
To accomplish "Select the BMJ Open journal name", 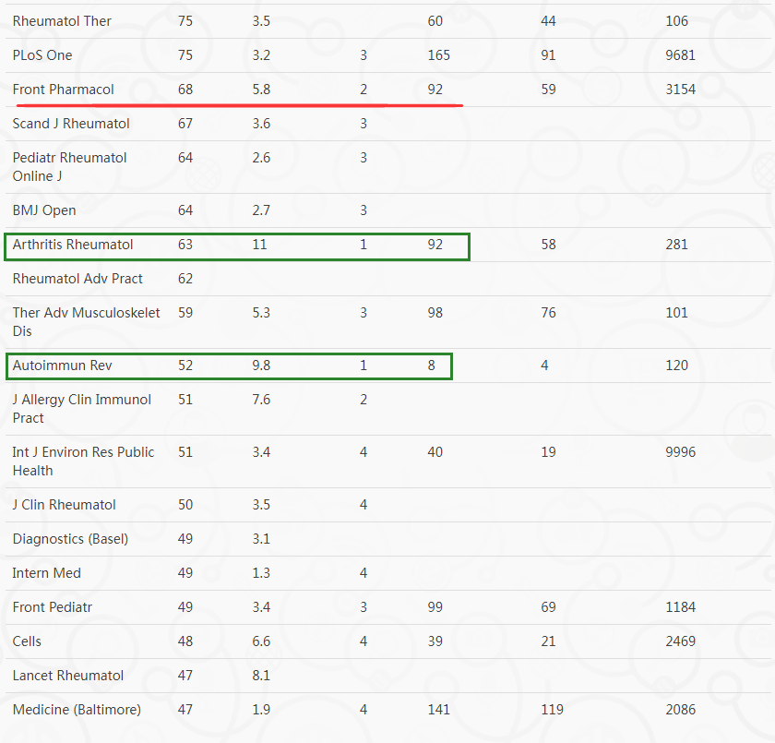I will tap(44, 210).
